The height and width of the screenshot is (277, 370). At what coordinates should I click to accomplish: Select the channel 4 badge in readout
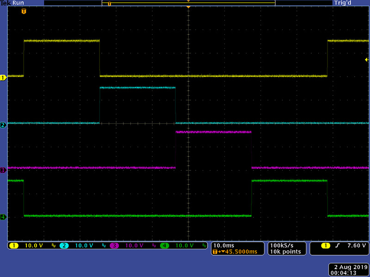pyautogui.click(x=164, y=246)
